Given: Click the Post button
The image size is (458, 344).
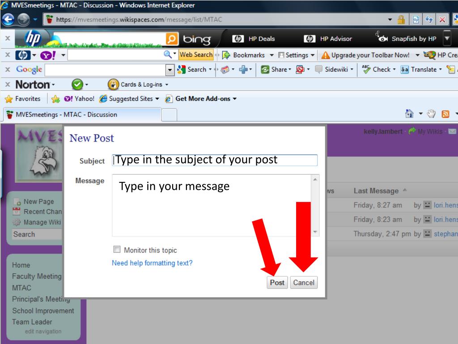Looking at the screenshot, I should 277,283.
